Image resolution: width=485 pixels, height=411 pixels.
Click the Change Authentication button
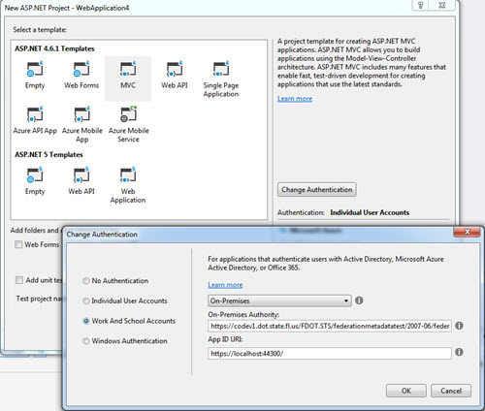317,190
